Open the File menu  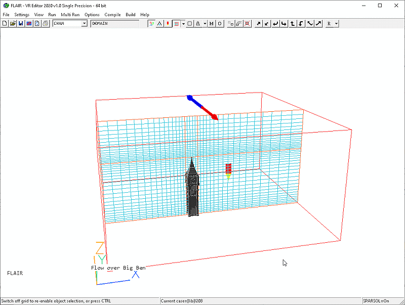click(6, 15)
